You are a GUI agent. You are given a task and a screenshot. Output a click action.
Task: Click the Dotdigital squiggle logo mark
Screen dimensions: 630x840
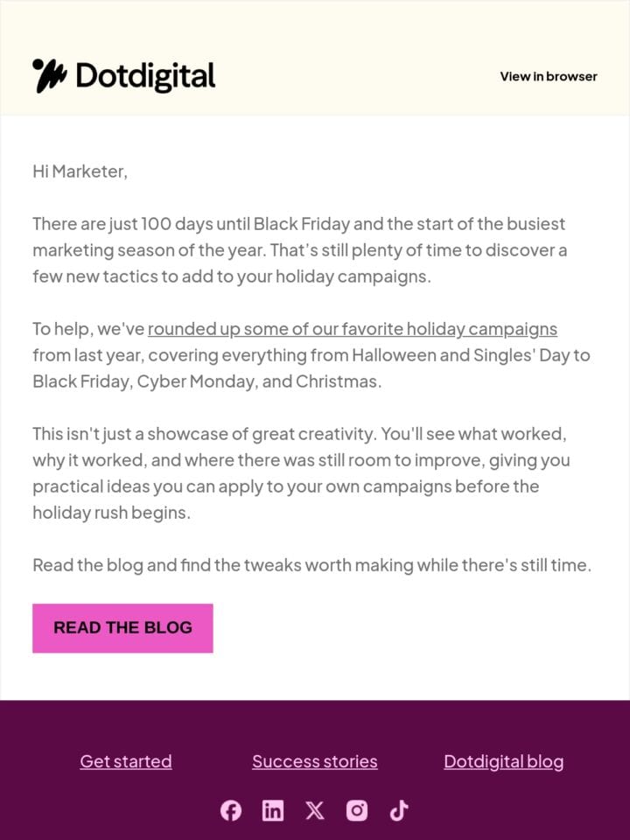coord(49,75)
